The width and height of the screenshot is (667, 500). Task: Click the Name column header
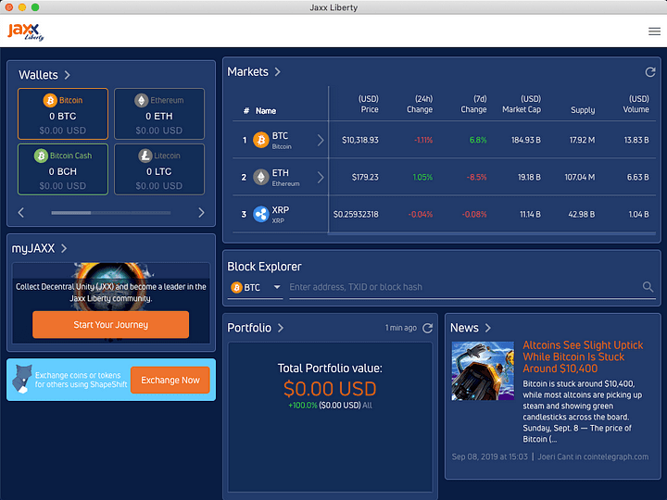pos(266,111)
